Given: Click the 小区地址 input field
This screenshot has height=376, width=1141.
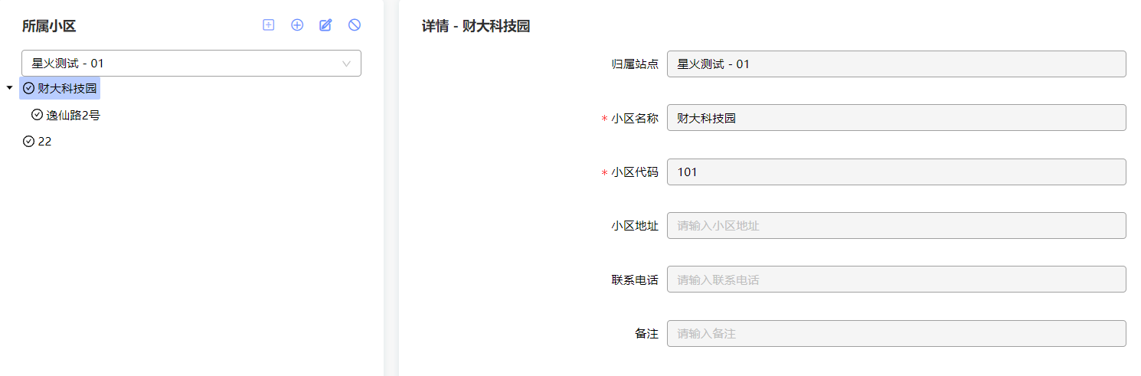Looking at the screenshot, I should [x=897, y=226].
